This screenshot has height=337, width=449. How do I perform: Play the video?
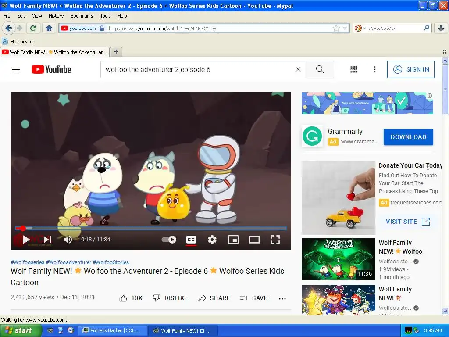coord(26,240)
